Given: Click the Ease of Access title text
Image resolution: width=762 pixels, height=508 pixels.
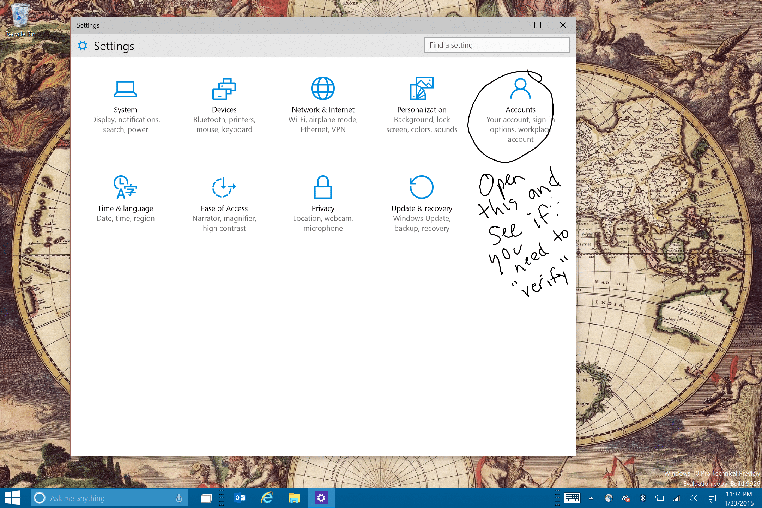Looking at the screenshot, I should [x=224, y=208].
